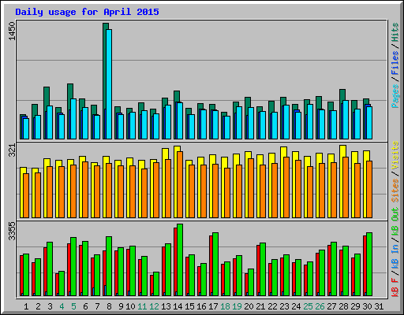Click green weekend day label 5
This screenshot has height=315, width=404.
point(73,306)
